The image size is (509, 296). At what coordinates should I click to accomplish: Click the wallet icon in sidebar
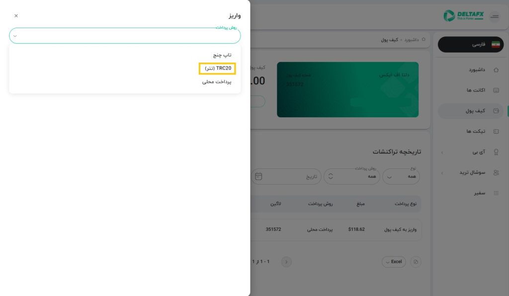click(496, 111)
